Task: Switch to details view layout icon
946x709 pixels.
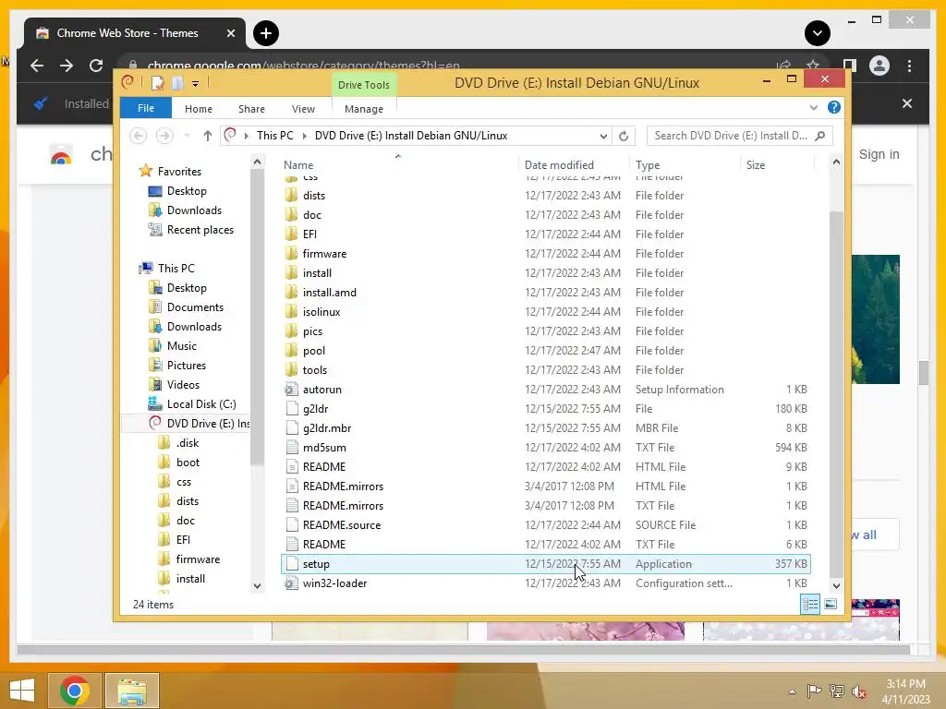Action: click(810, 604)
